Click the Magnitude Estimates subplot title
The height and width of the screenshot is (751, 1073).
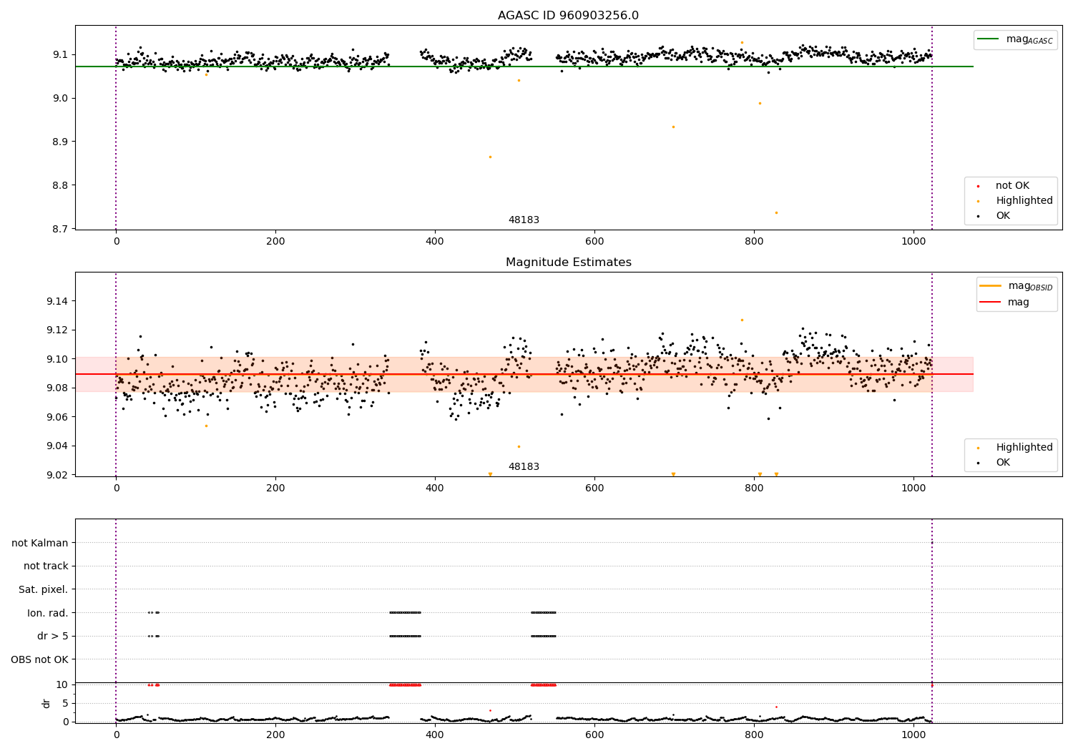(x=568, y=262)
